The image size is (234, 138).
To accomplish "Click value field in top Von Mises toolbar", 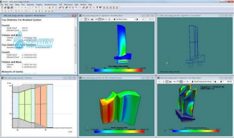I will click(x=150, y=19).
